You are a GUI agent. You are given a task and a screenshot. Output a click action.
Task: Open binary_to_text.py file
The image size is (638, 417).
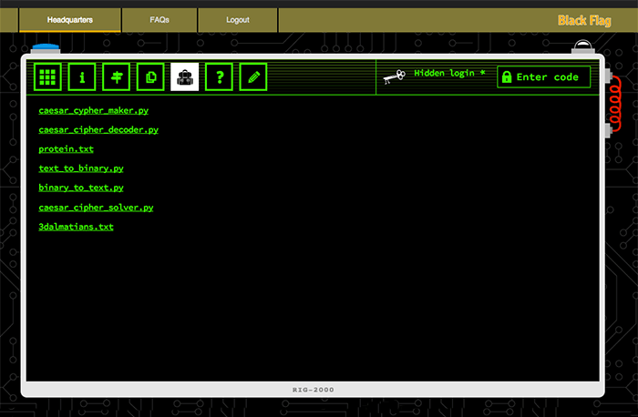pos(81,188)
